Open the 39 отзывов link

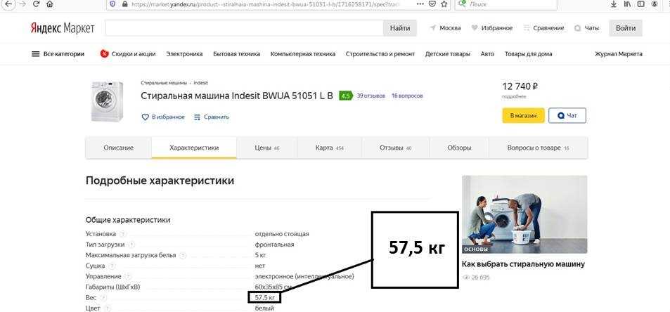(371, 96)
